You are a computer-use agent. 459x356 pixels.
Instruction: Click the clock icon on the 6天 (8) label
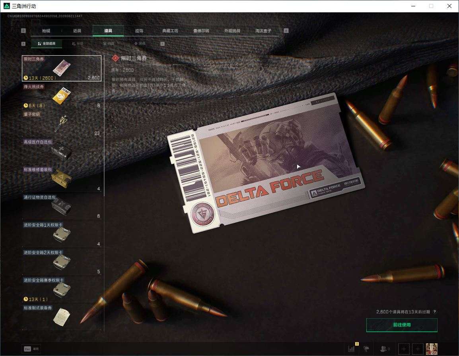[26, 106]
